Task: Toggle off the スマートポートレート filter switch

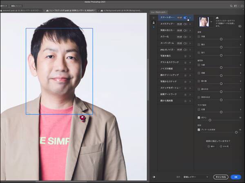Action: 186,18
